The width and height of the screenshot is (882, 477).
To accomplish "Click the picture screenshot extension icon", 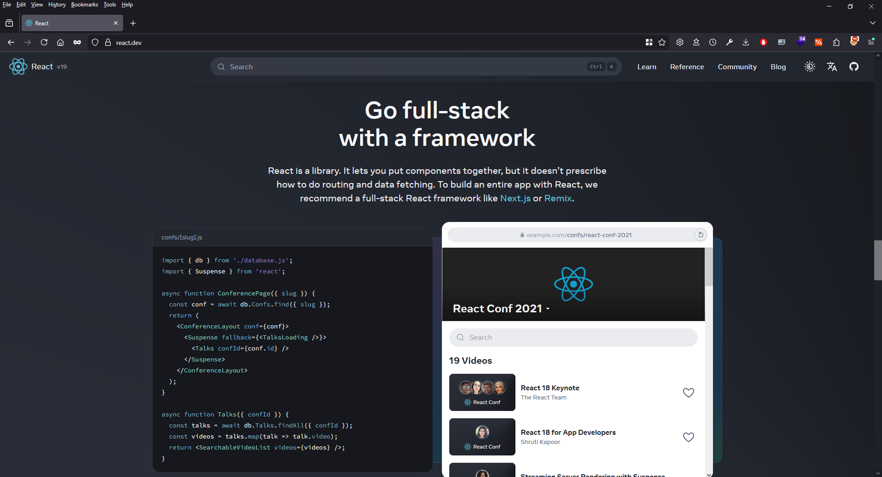I will pos(781,42).
